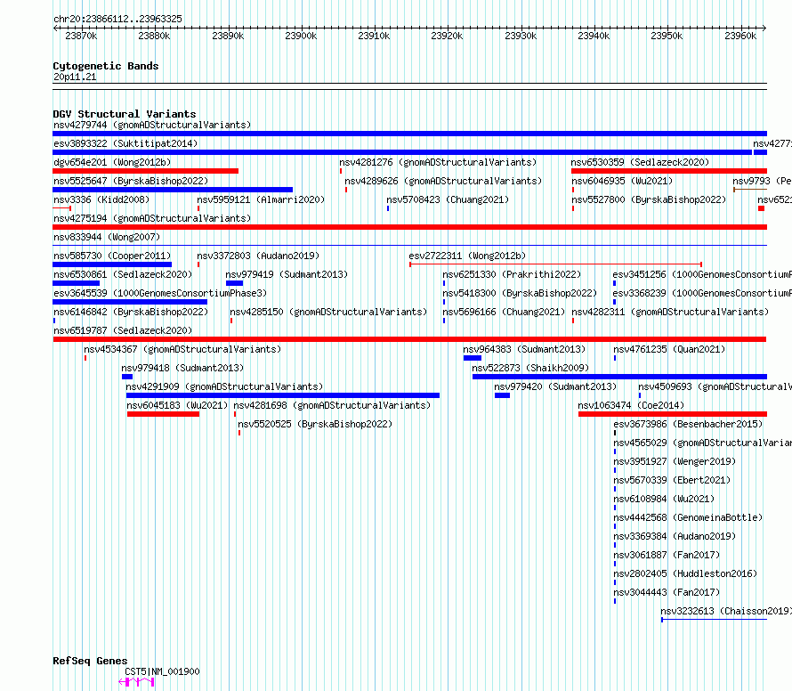Click nsv3061887 (Fan2017) label

pos(667,555)
